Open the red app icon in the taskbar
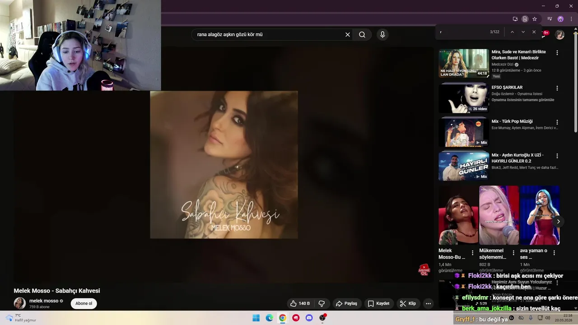The height and width of the screenshot is (325, 578). tap(296, 318)
